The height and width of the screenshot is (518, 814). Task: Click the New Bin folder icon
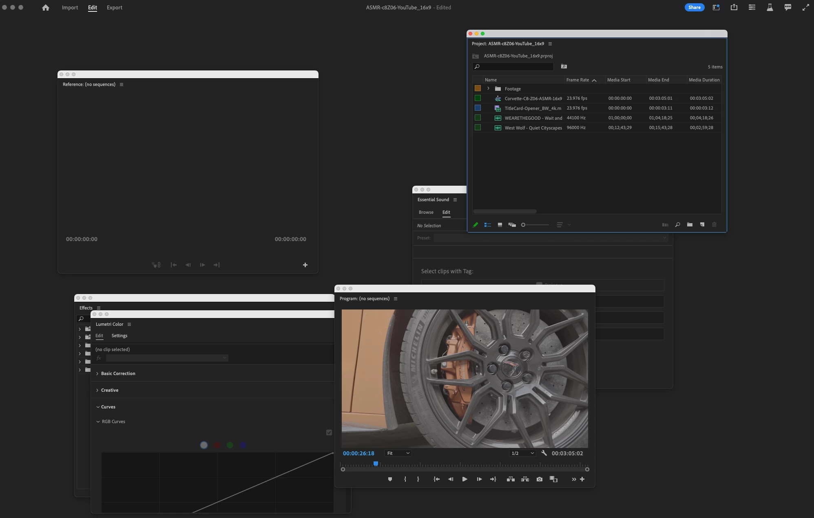pos(690,225)
